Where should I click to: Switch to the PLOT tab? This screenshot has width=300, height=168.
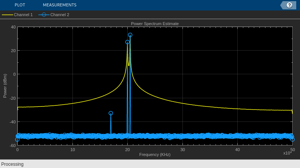pyautogui.click(x=20, y=5)
